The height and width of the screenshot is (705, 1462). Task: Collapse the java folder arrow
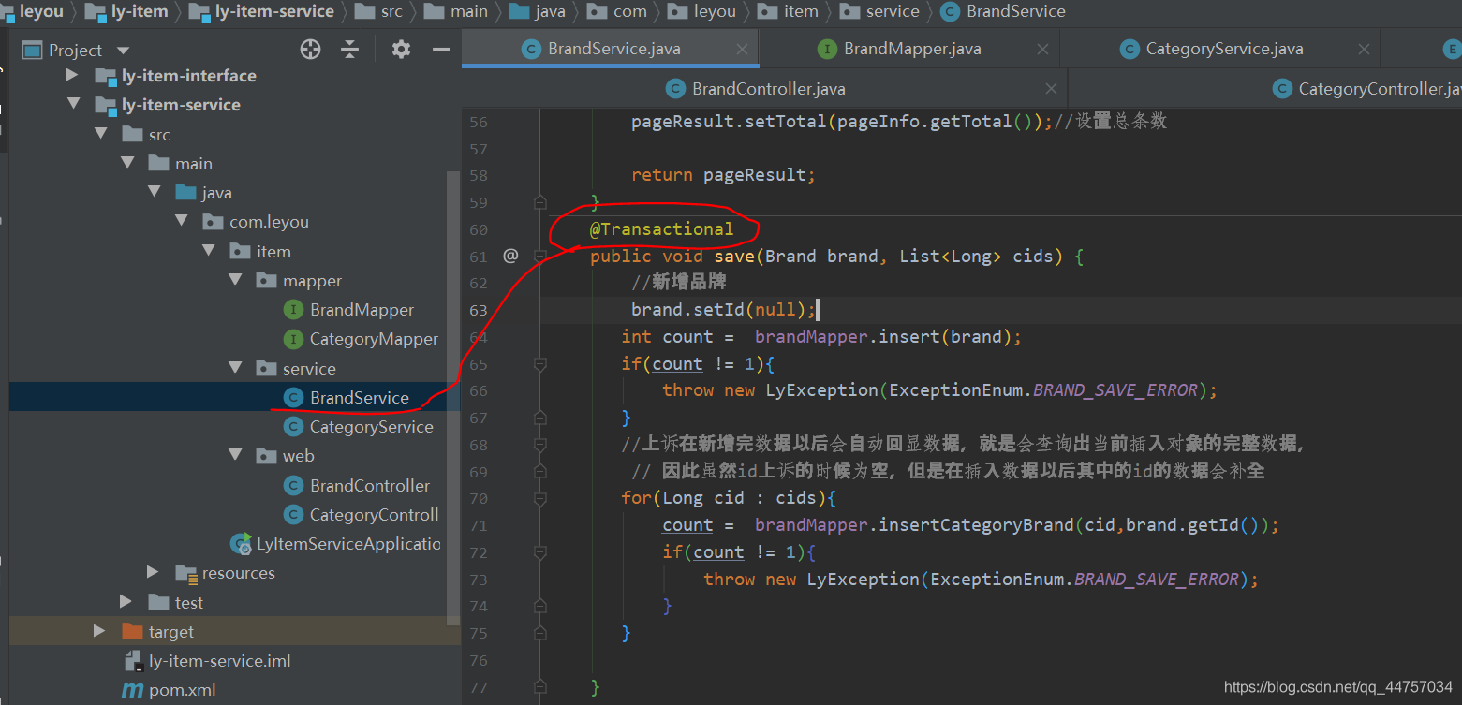[155, 192]
